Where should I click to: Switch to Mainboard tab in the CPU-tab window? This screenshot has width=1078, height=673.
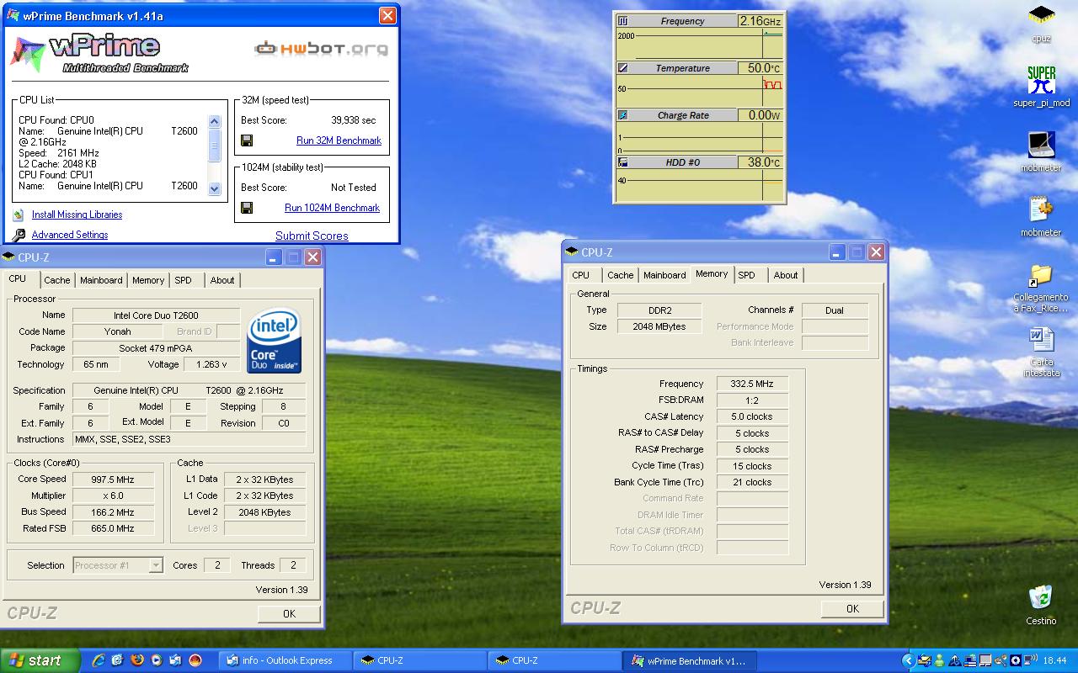pos(101,280)
